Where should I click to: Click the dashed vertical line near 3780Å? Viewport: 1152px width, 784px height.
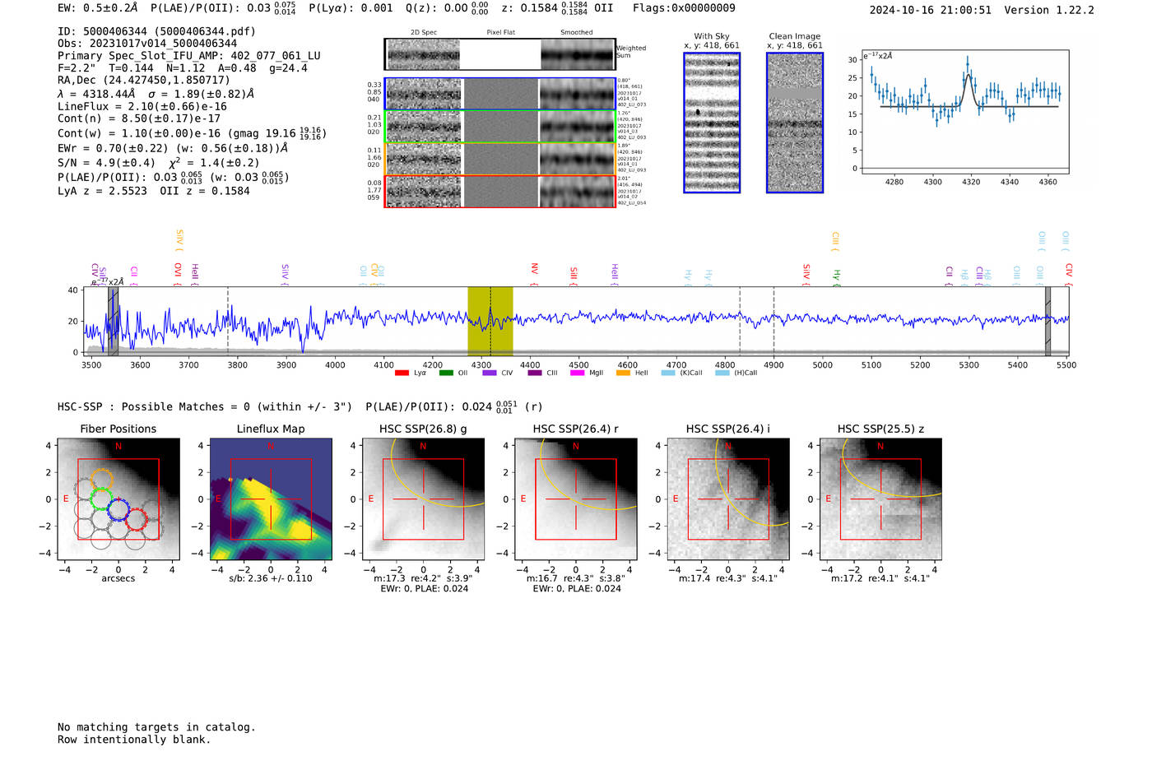pyautogui.click(x=228, y=322)
